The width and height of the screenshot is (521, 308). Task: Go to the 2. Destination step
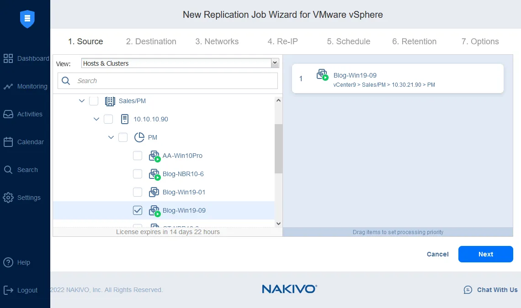point(151,42)
